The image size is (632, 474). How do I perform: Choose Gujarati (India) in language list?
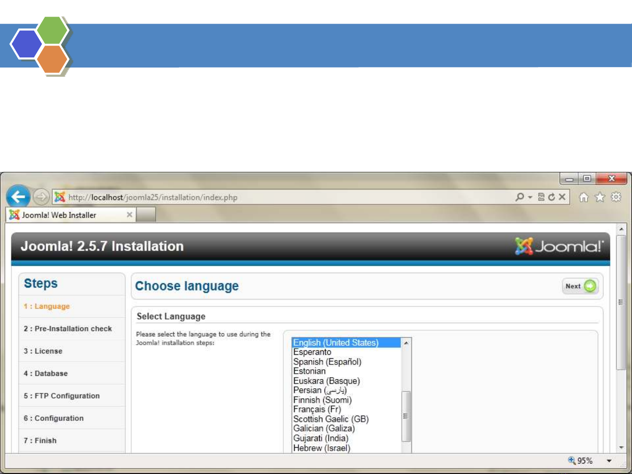click(346, 438)
